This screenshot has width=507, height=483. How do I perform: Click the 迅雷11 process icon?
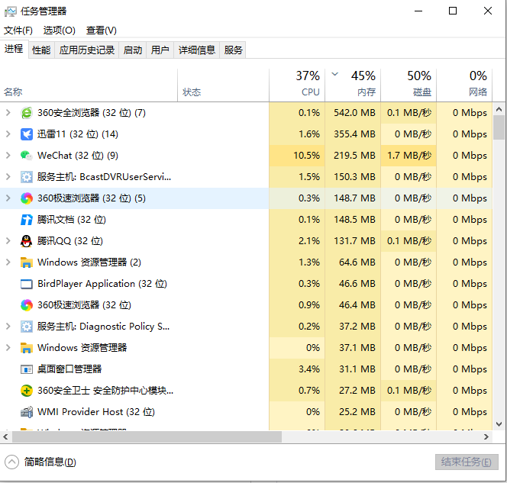[27, 134]
